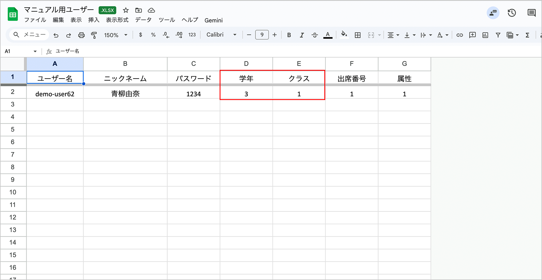Open the 表示形式 menu

click(117, 20)
